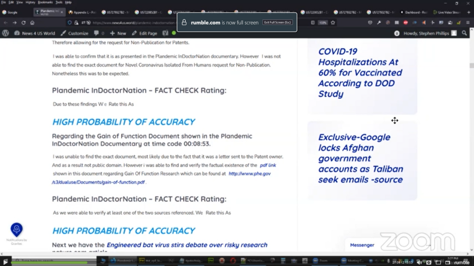474x266 pixels.
Task: Open a new browser tab with plus
Action: click(x=468, y=12)
